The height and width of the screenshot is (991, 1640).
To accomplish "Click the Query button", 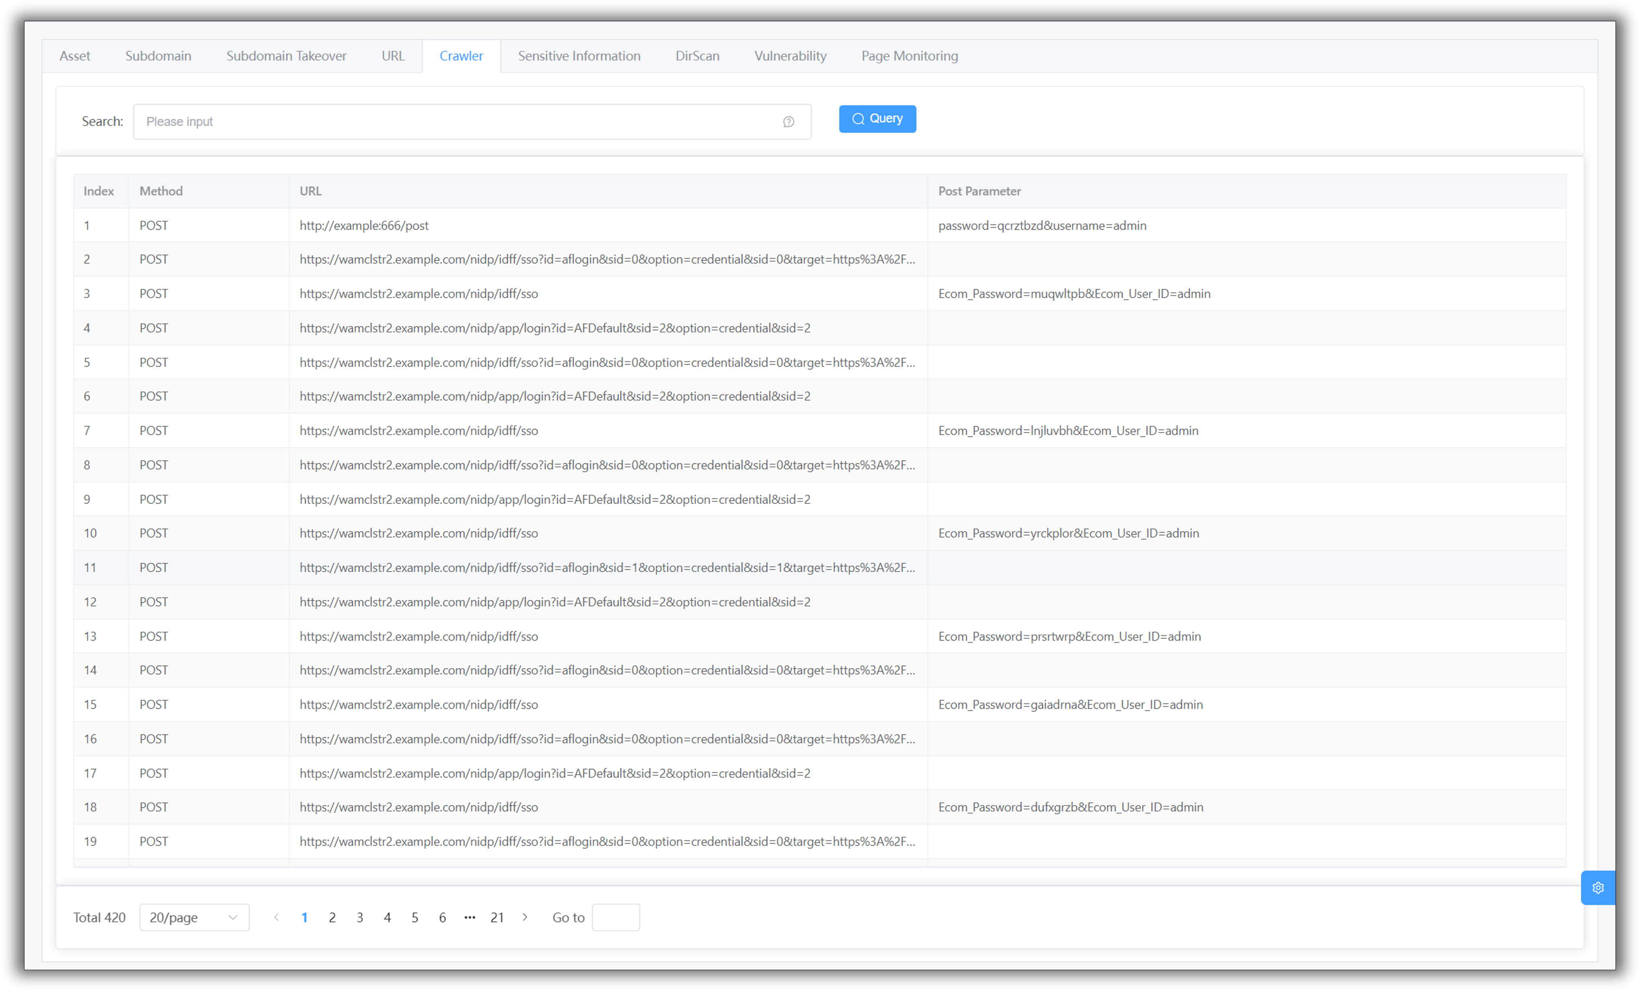I will [x=877, y=118].
